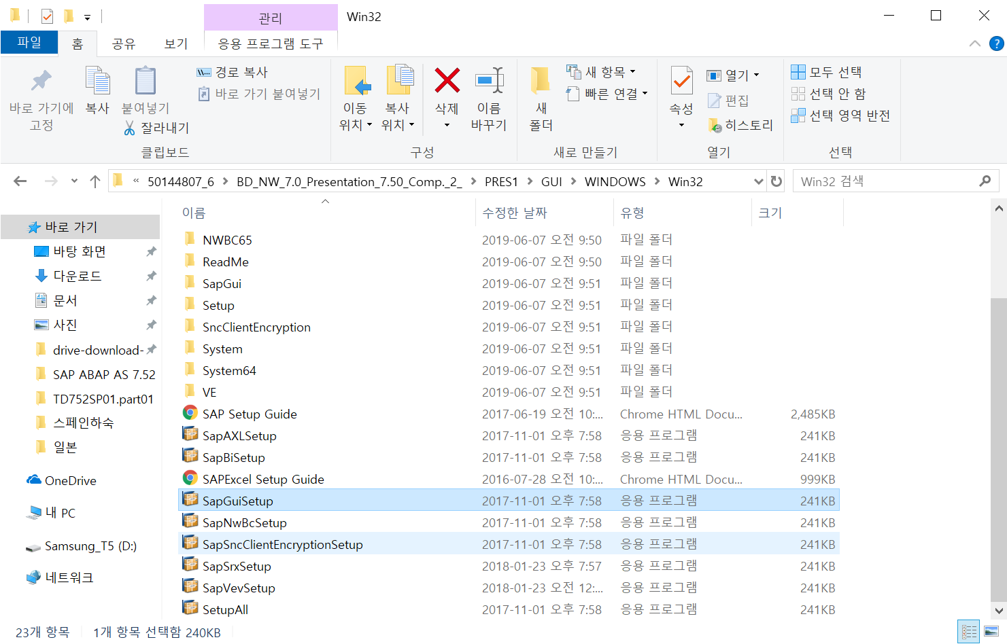1007x644 pixels.
Task: Collapse the ribbon with the chevron
Action: click(974, 43)
